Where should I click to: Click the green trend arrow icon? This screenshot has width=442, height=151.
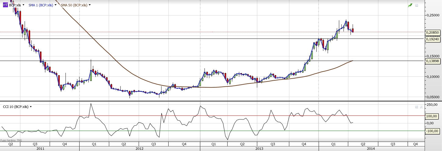[x=410, y=5]
